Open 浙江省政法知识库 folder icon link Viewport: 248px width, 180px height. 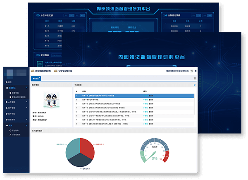[33, 71]
